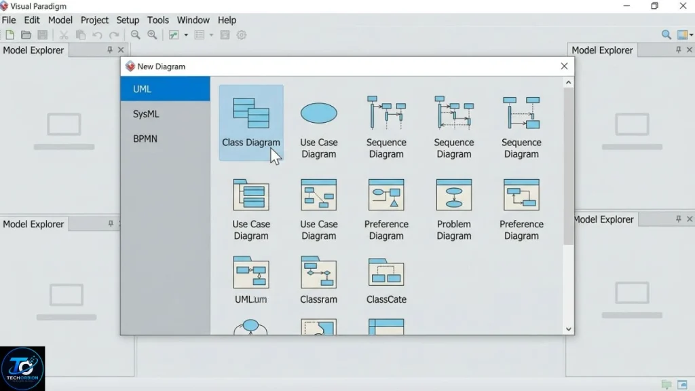Image resolution: width=695 pixels, height=391 pixels.
Task: Click scroll down arrow in New Diagram list
Action: click(x=568, y=329)
